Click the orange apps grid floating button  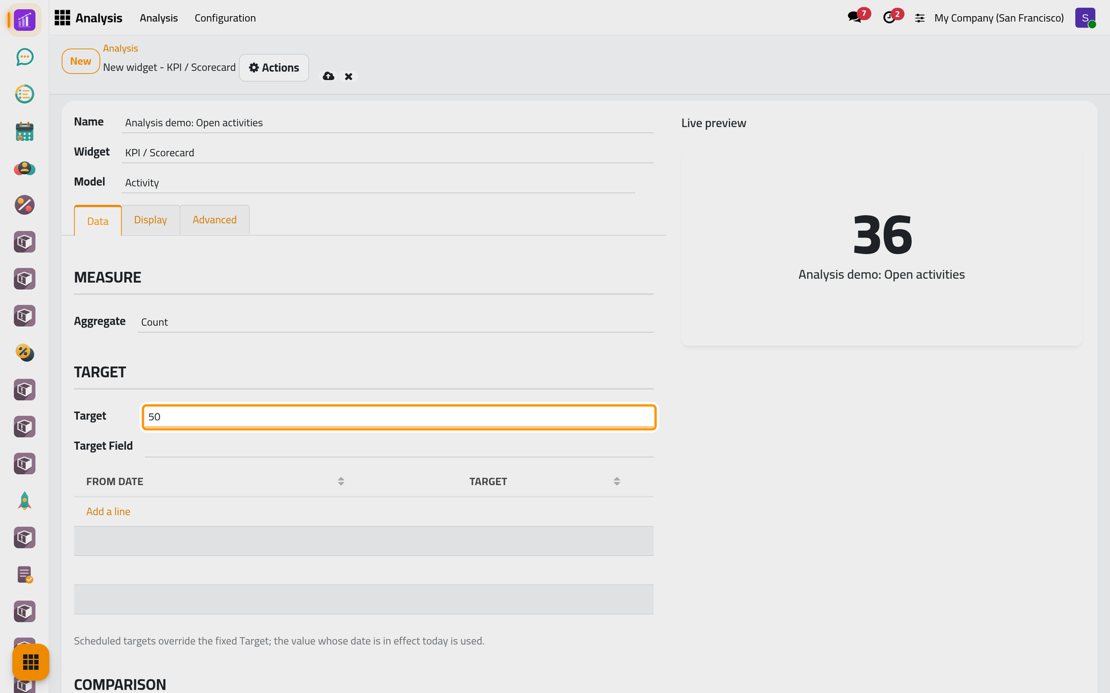31,662
